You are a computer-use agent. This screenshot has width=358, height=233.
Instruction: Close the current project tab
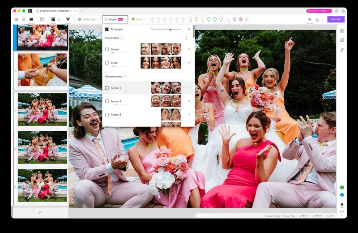point(75,11)
